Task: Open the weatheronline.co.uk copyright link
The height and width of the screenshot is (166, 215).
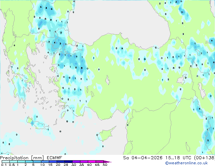Action: click(187, 163)
